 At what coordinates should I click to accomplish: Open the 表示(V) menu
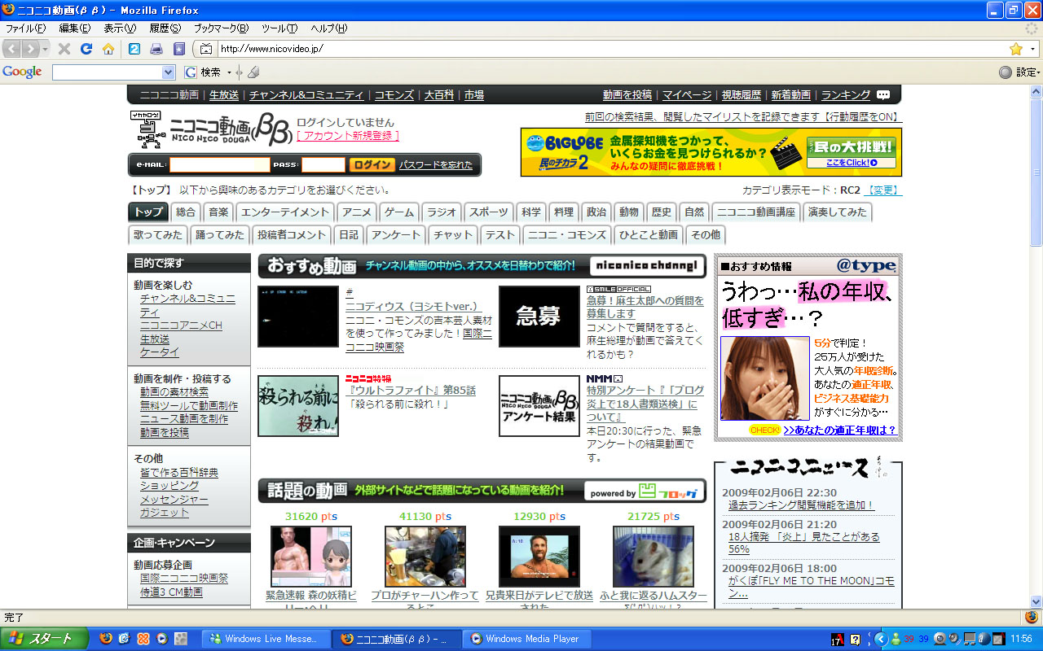pos(120,28)
